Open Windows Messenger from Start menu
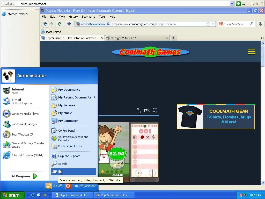This screenshot has height=199, width=265. (25, 124)
